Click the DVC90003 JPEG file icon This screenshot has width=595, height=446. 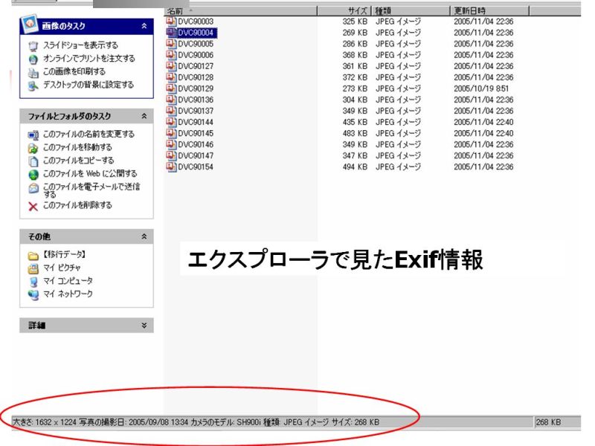[171, 22]
